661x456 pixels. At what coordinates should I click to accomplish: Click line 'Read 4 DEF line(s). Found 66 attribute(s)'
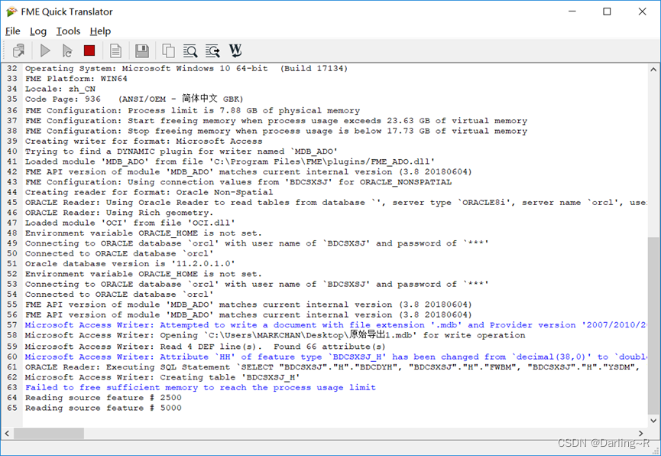206,347
